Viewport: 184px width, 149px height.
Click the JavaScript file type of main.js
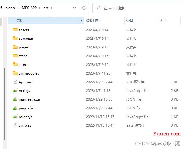(x=137, y=90)
